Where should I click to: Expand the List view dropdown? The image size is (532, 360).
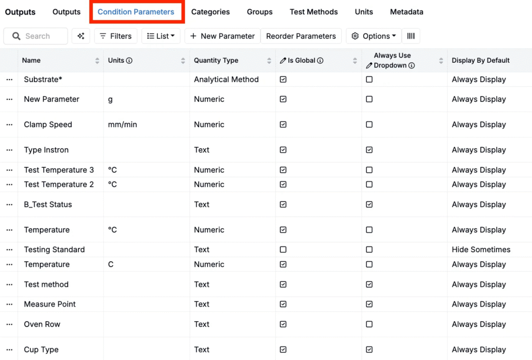pos(161,36)
